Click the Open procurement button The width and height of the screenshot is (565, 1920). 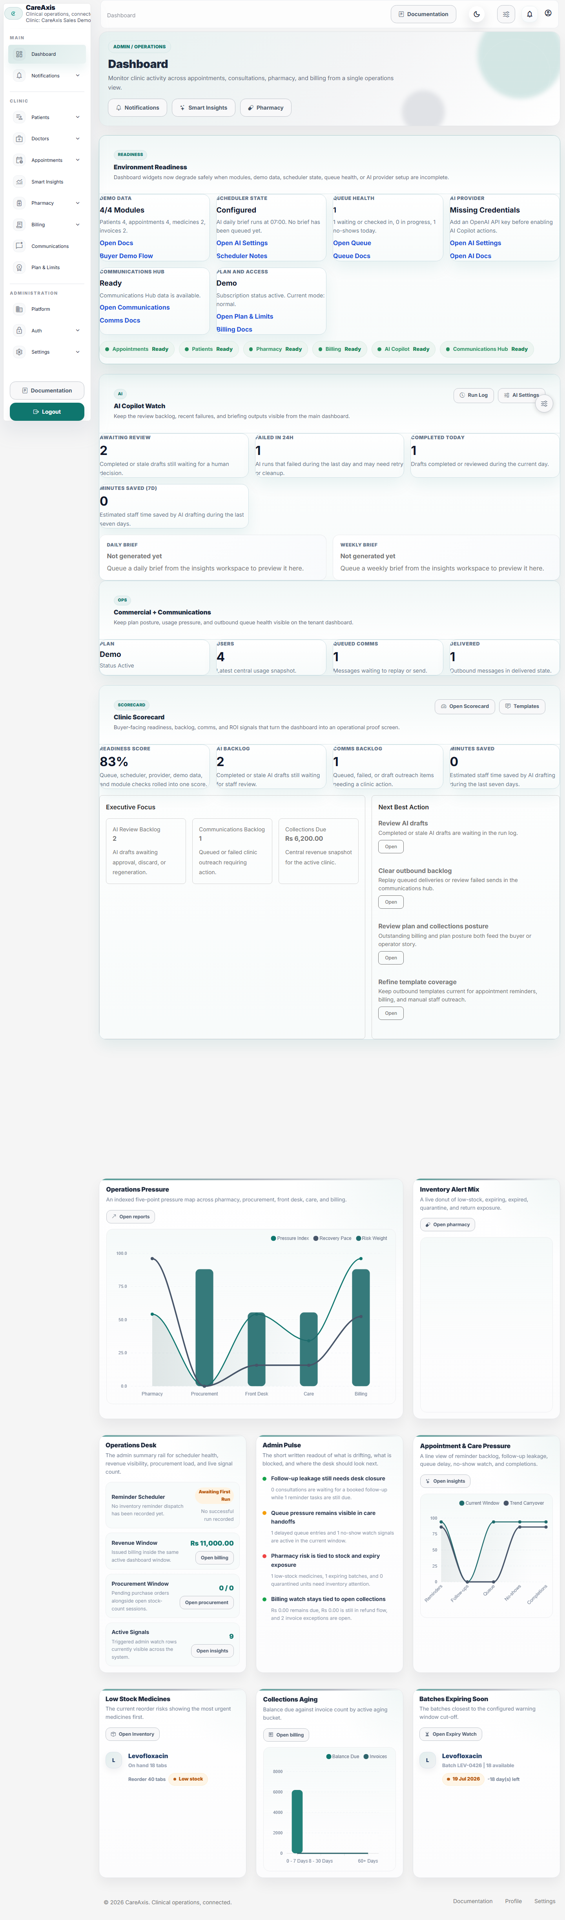(207, 1603)
